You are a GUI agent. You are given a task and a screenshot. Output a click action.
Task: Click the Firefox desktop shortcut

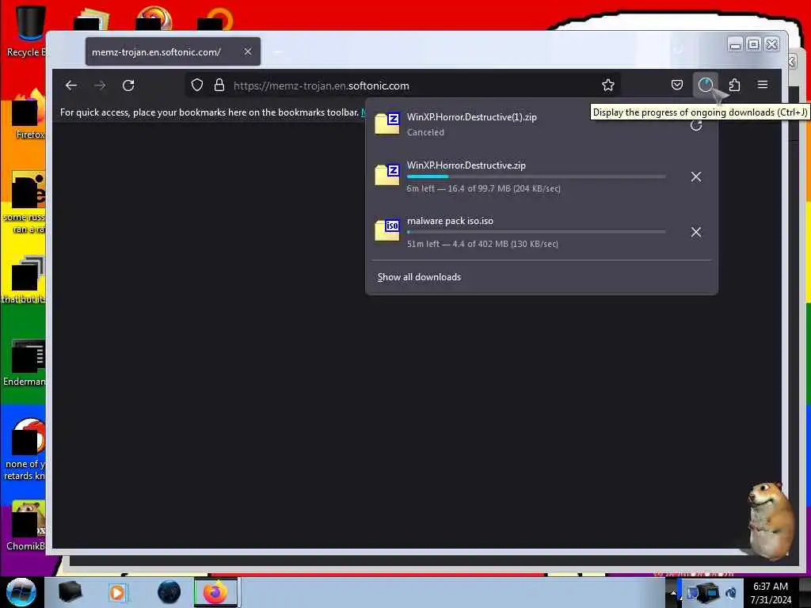point(29,115)
